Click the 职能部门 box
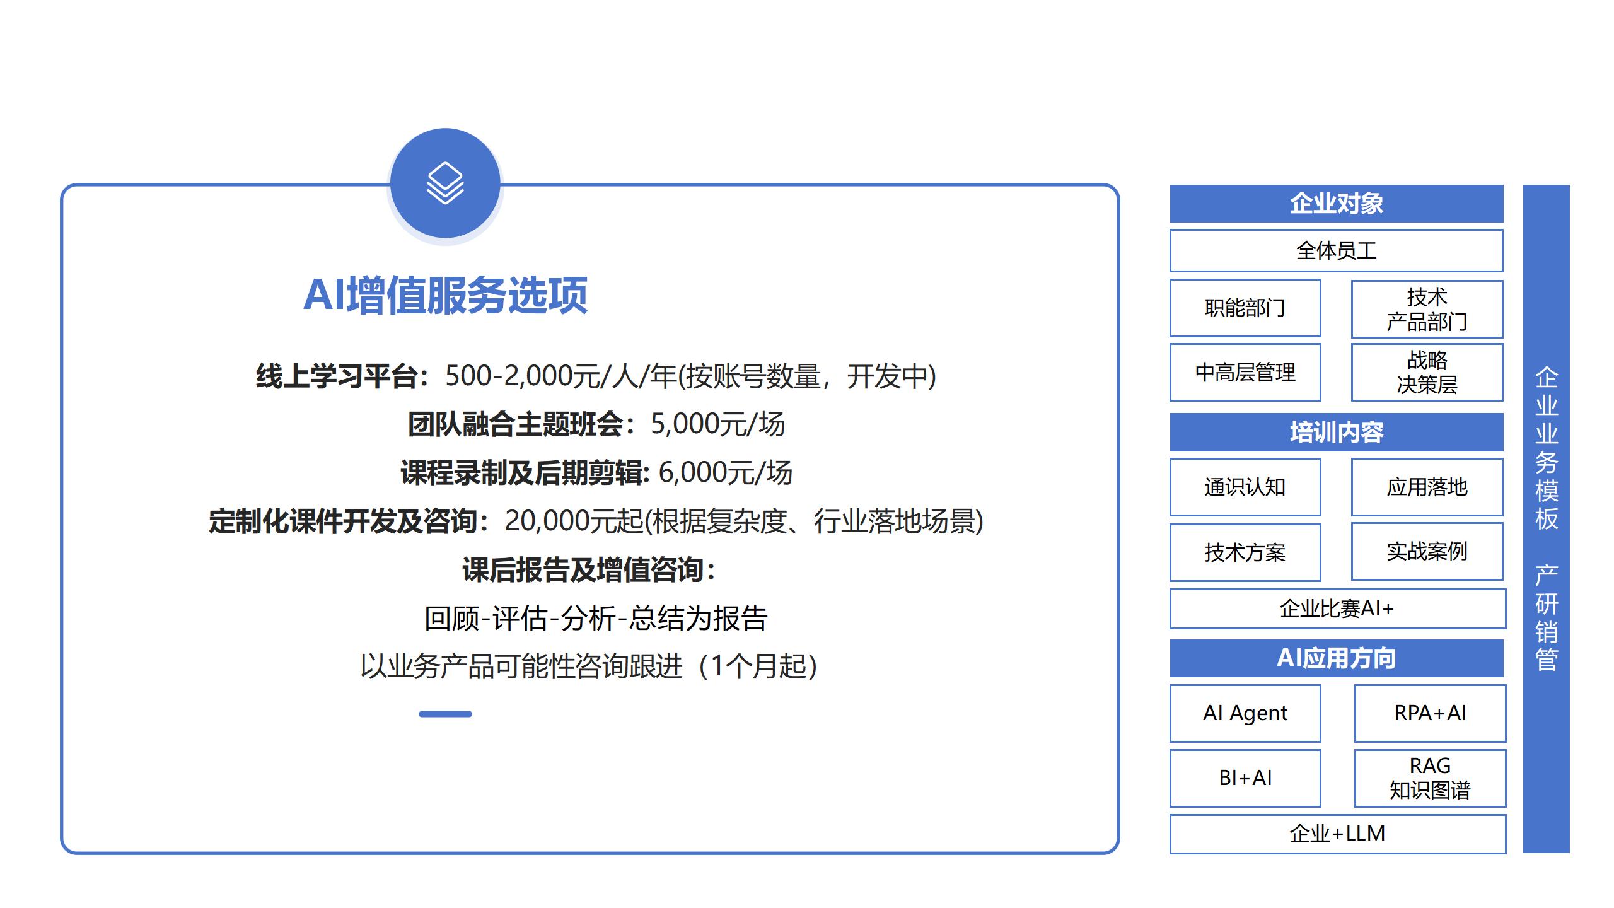Viewport: 1614px width, 908px height. coord(1245,308)
